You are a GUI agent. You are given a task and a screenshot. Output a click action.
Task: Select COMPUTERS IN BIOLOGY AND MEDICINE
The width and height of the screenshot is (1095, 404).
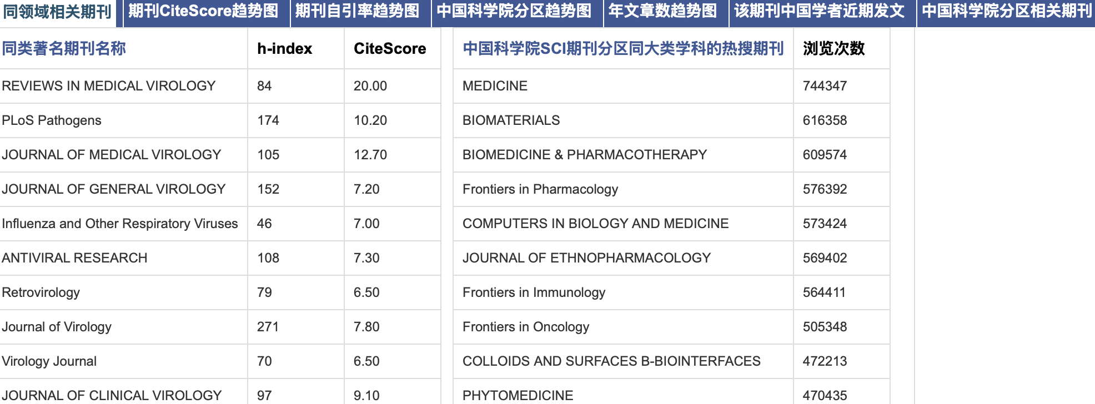coord(595,224)
